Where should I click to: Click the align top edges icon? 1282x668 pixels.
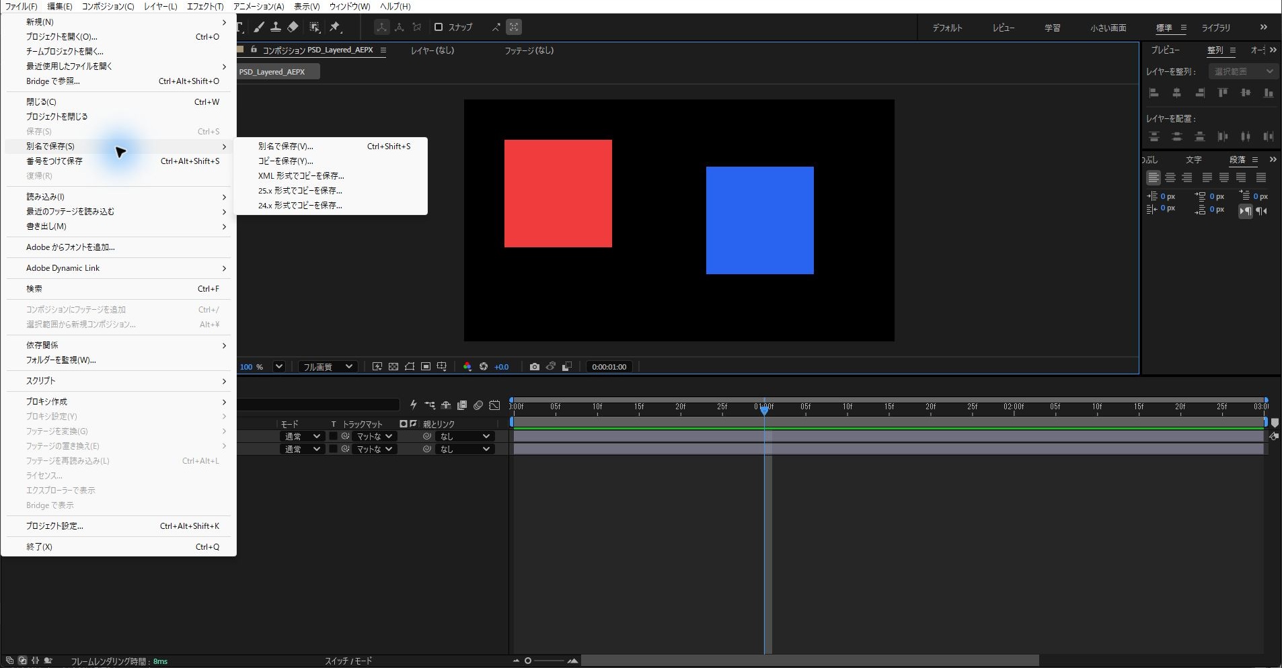[x=1223, y=93]
